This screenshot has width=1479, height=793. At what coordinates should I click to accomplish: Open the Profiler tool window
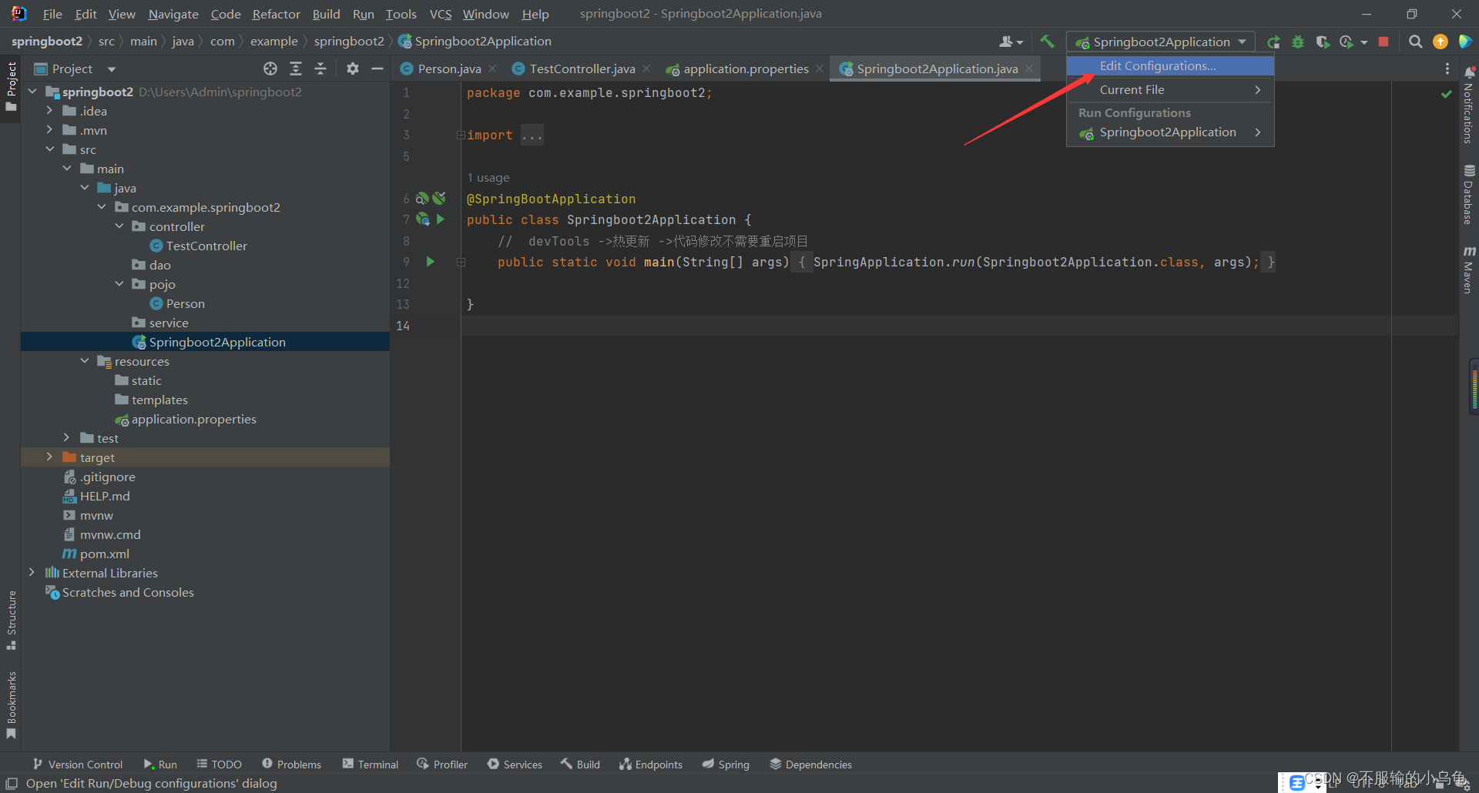(x=442, y=764)
